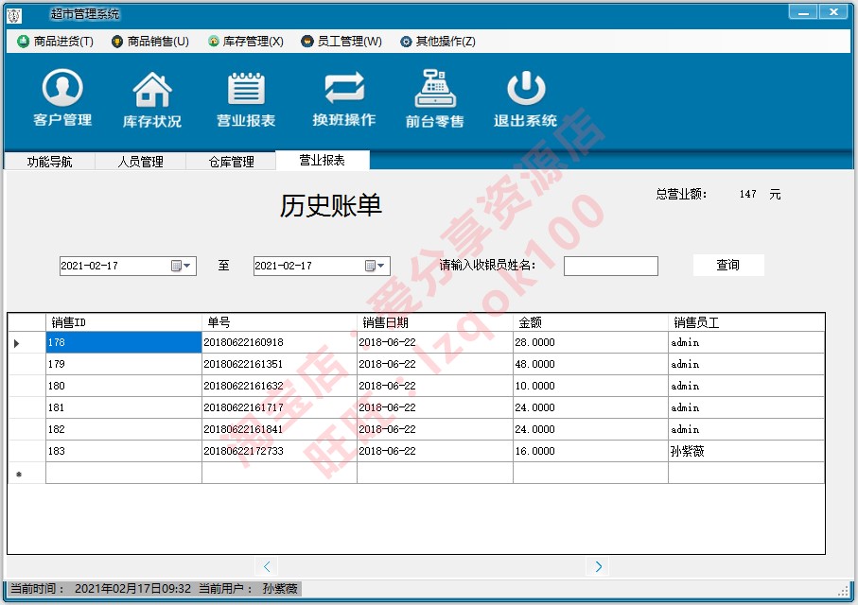The height and width of the screenshot is (605, 858).
Task: Click the admin cell in row 178
Action: (746, 342)
